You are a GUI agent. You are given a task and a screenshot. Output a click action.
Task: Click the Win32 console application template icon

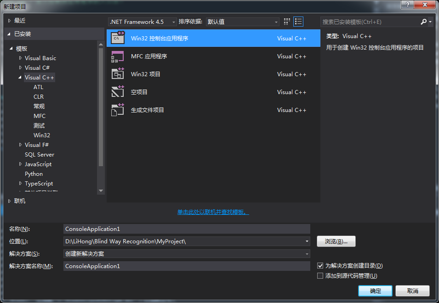[x=118, y=38]
